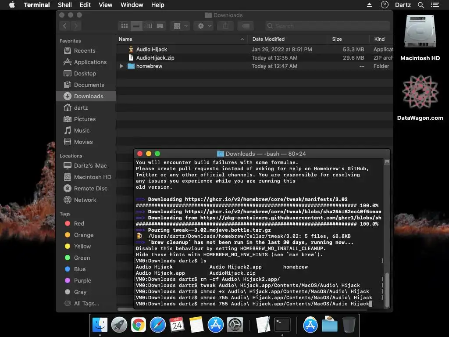449x337 pixels.
Task: Sort files by Name column header
Action: (x=182, y=39)
